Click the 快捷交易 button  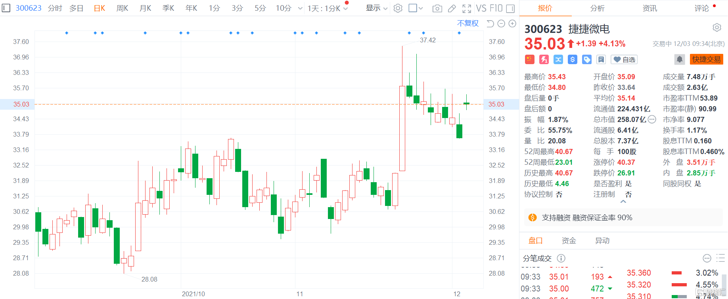(x=706, y=59)
